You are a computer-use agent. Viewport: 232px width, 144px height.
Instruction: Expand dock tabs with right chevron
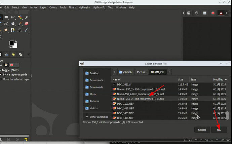[x=226, y=13]
